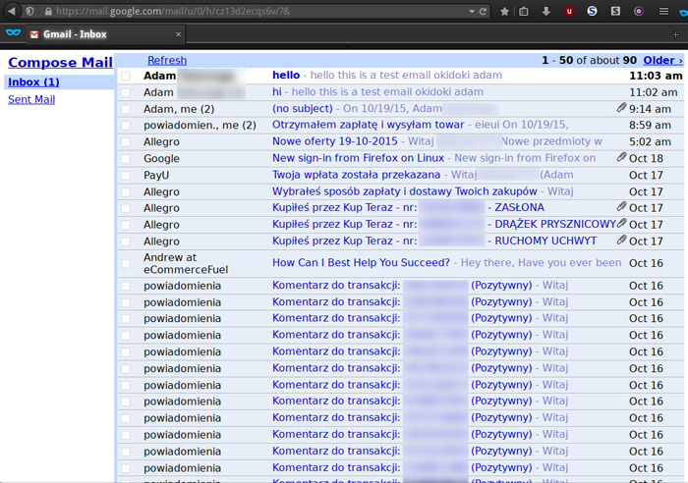Click sender 'powiadomien., me (2)'
The width and height of the screenshot is (688, 483).
tap(200, 126)
